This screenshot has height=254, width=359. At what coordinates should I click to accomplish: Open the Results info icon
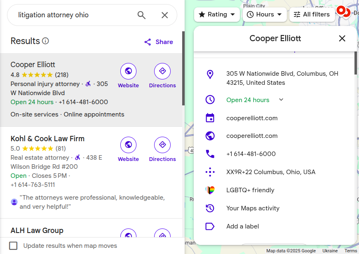45,41
